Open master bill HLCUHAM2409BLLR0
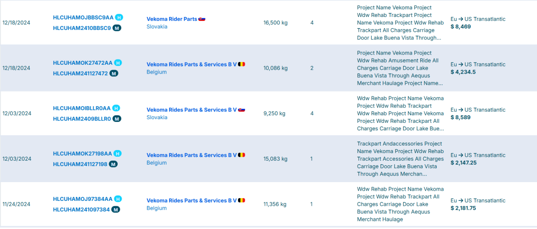Screen dimensions: 537x229 [81, 119]
